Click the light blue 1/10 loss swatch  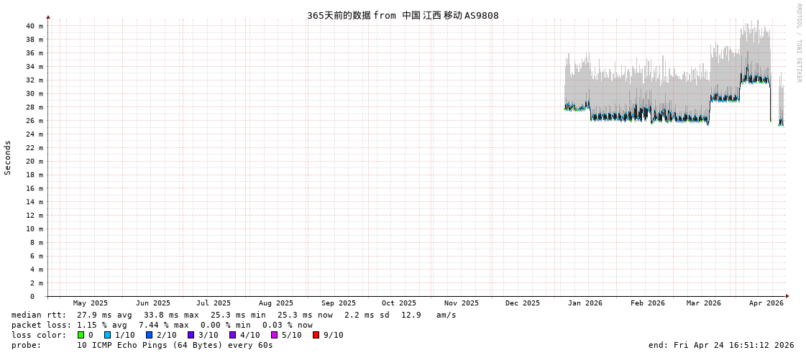pyautogui.click(x=108, y=335)
